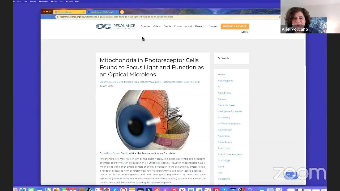Open the Basalt topic link

click(x=221, y=167)
